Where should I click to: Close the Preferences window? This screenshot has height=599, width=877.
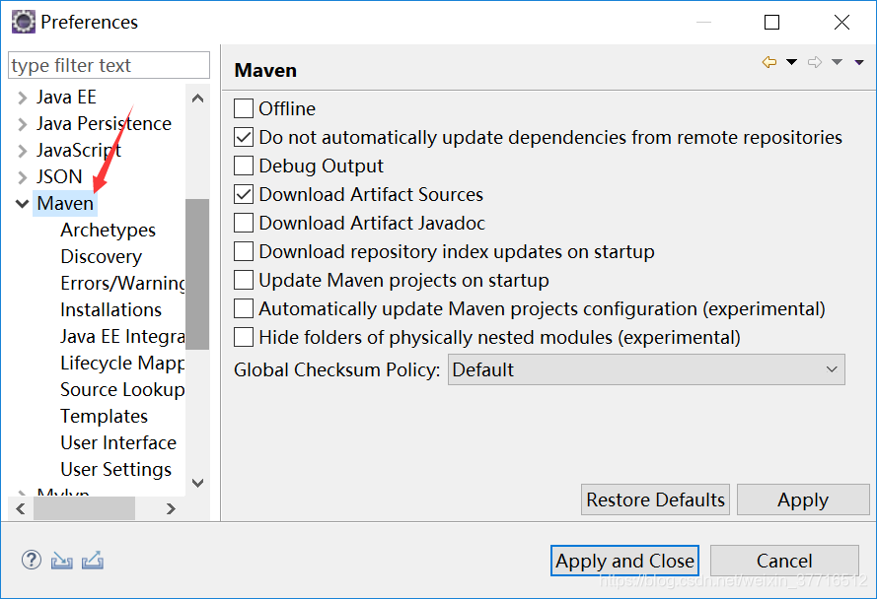(x=841, y=23)
